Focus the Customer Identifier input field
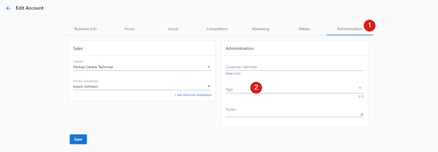The height and width of the screenshot is (152, 438). click(295, 67)
